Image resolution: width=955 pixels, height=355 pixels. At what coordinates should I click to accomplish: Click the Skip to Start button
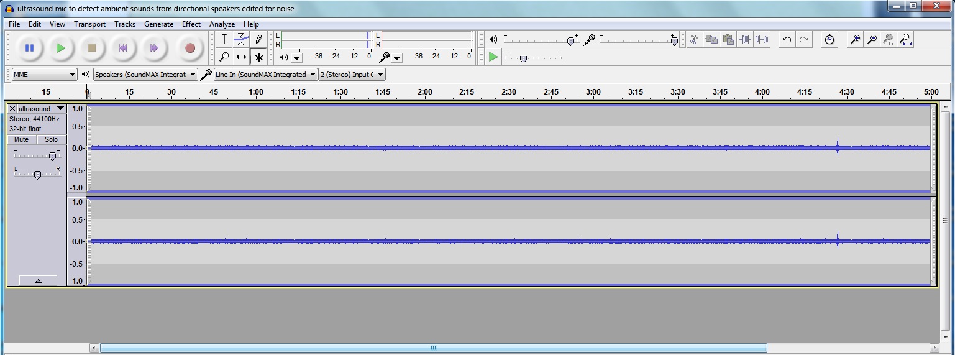pos(123,48)
